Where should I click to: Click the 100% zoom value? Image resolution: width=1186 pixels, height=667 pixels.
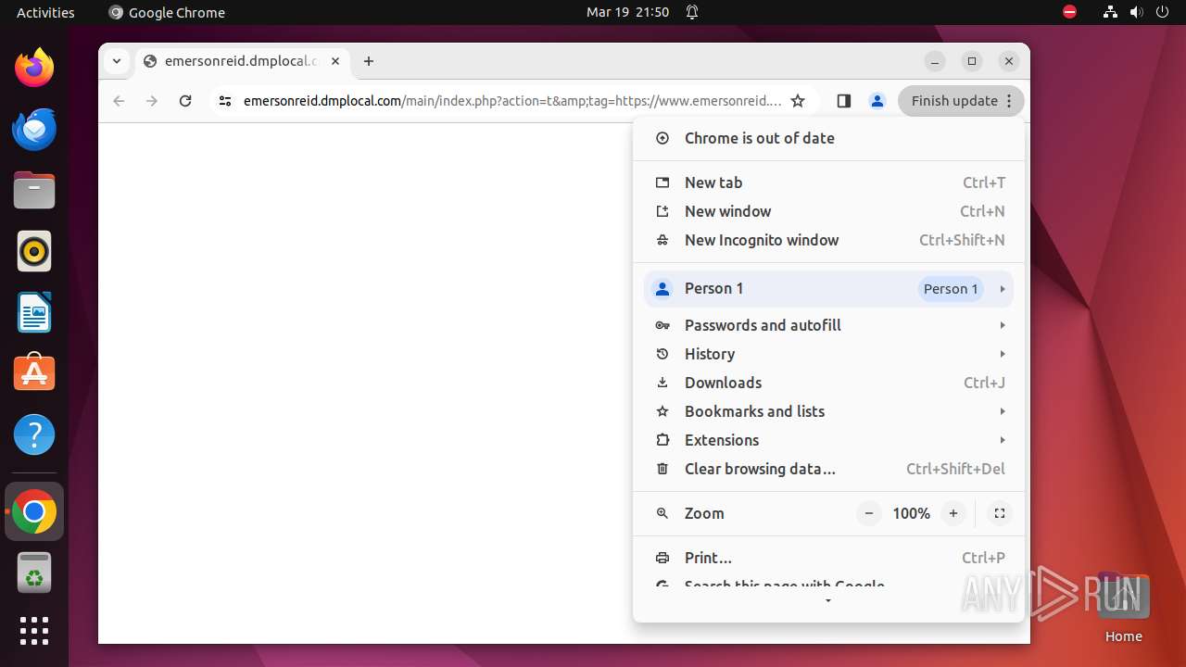911,513
